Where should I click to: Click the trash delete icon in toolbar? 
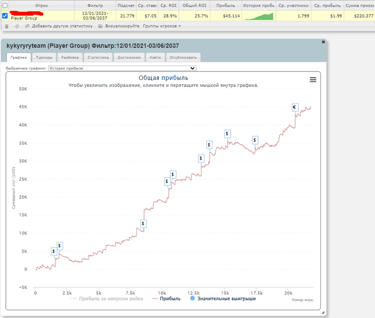(6, 26)
